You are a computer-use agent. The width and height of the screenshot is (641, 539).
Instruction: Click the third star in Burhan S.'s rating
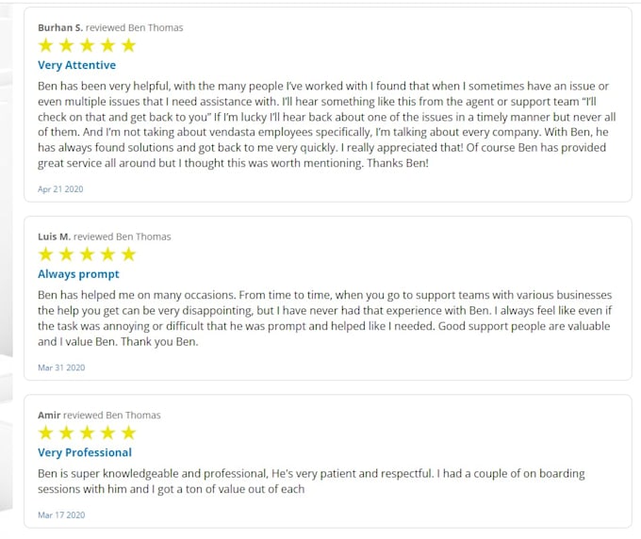88,45
